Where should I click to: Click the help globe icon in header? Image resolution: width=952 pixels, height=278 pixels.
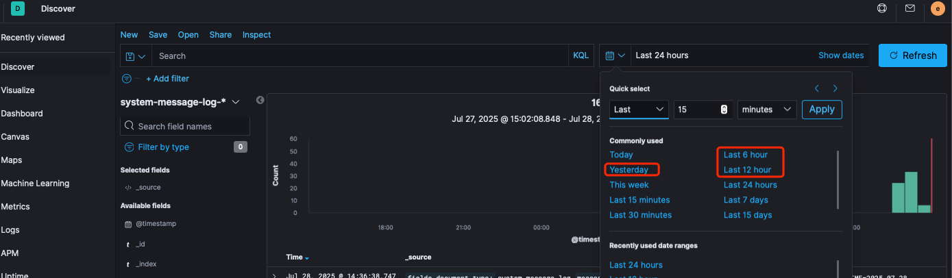coord(882,9)
